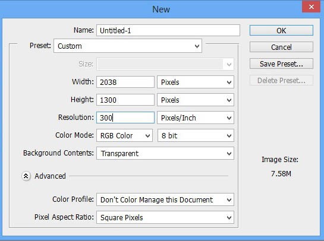Collapse the Advanced section chevron icon
Screen dimensions: 324x241
click(x=26, y=176)
